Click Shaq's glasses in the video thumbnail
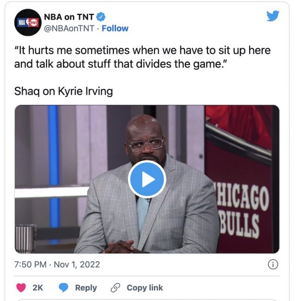The image size is (297, 301). [146, 144]
